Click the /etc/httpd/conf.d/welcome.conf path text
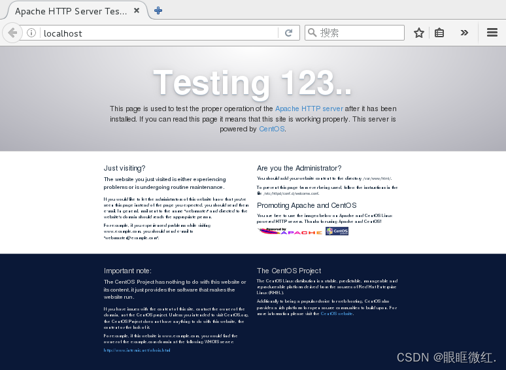This screenshot has height=370, width=506. 291,193
